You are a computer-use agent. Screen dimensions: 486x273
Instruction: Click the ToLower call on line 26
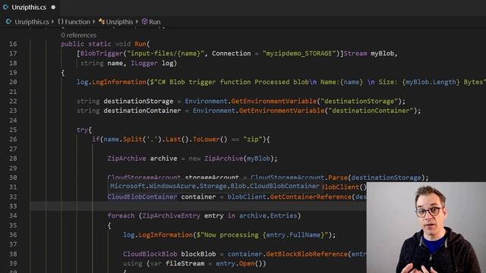tap(206, 140)
